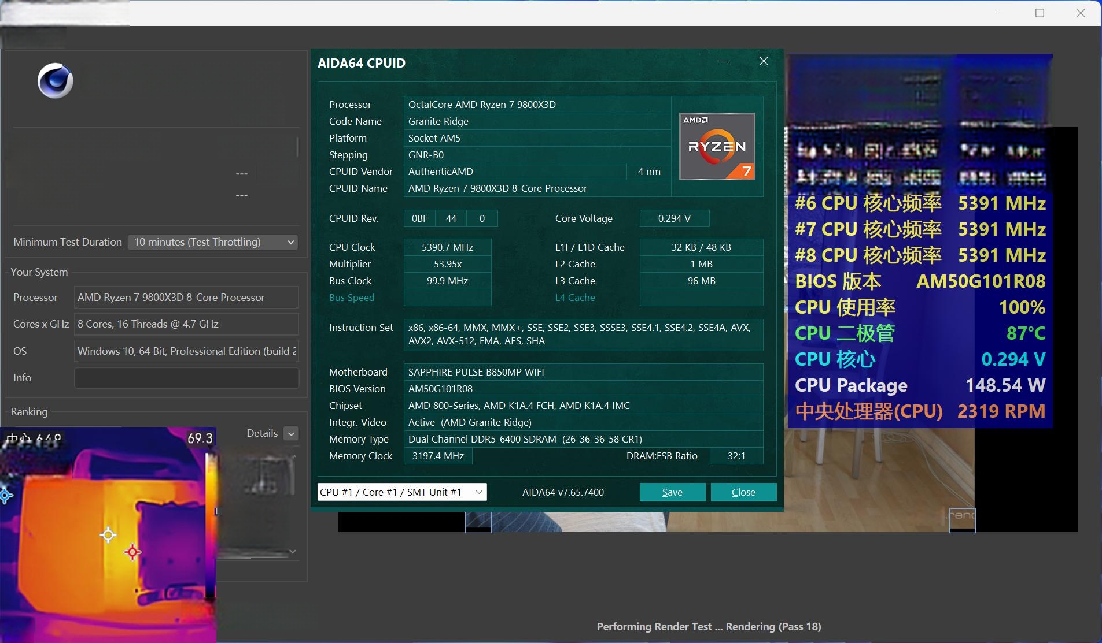Click the '96 MB' L3 Cache value
Image resolution: width=1102 pixels, height=643 pixels.
[x=701, y=281]
